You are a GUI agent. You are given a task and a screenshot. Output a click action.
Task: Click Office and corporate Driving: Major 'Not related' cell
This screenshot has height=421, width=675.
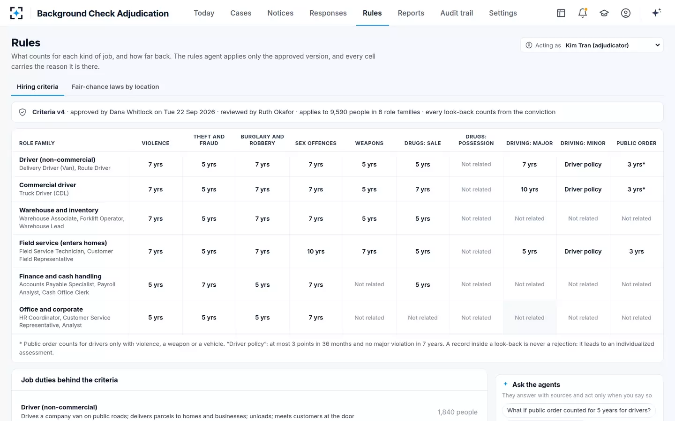(x=530, y=318)
